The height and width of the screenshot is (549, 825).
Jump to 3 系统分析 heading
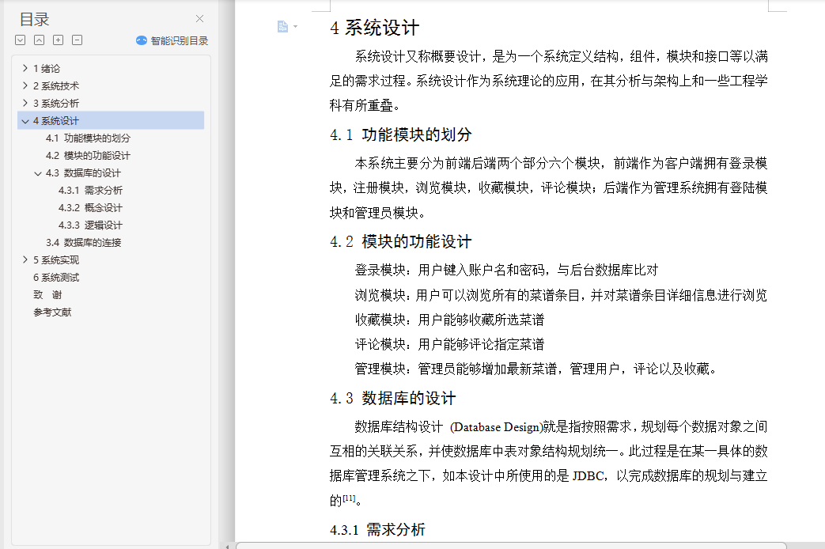coord(56,103)
